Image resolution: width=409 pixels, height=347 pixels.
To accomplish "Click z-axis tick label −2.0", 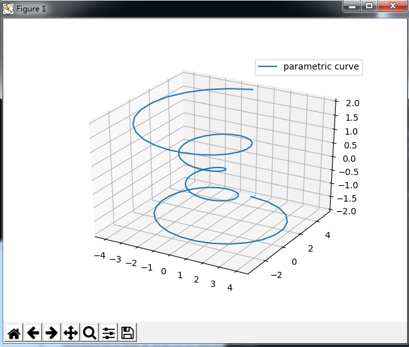I will click(346, 211).
